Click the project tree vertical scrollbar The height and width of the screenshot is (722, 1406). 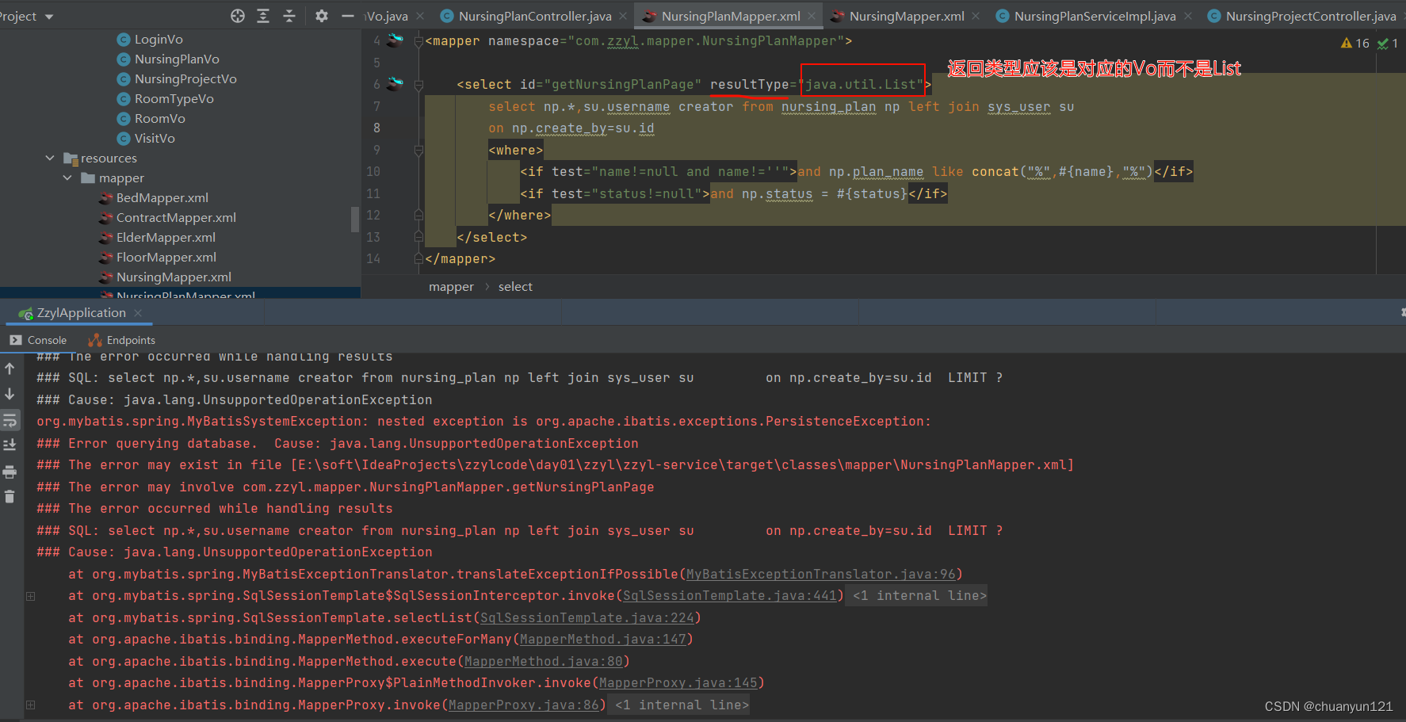[355, 219]
